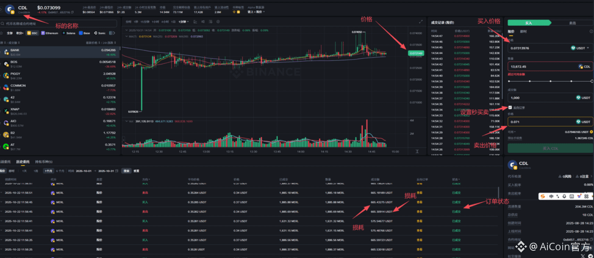Switch to the 持有币种 holdings tab
The width and height of the screenshot is (594, 258).
pyautogui.click(x=44, y=162)
